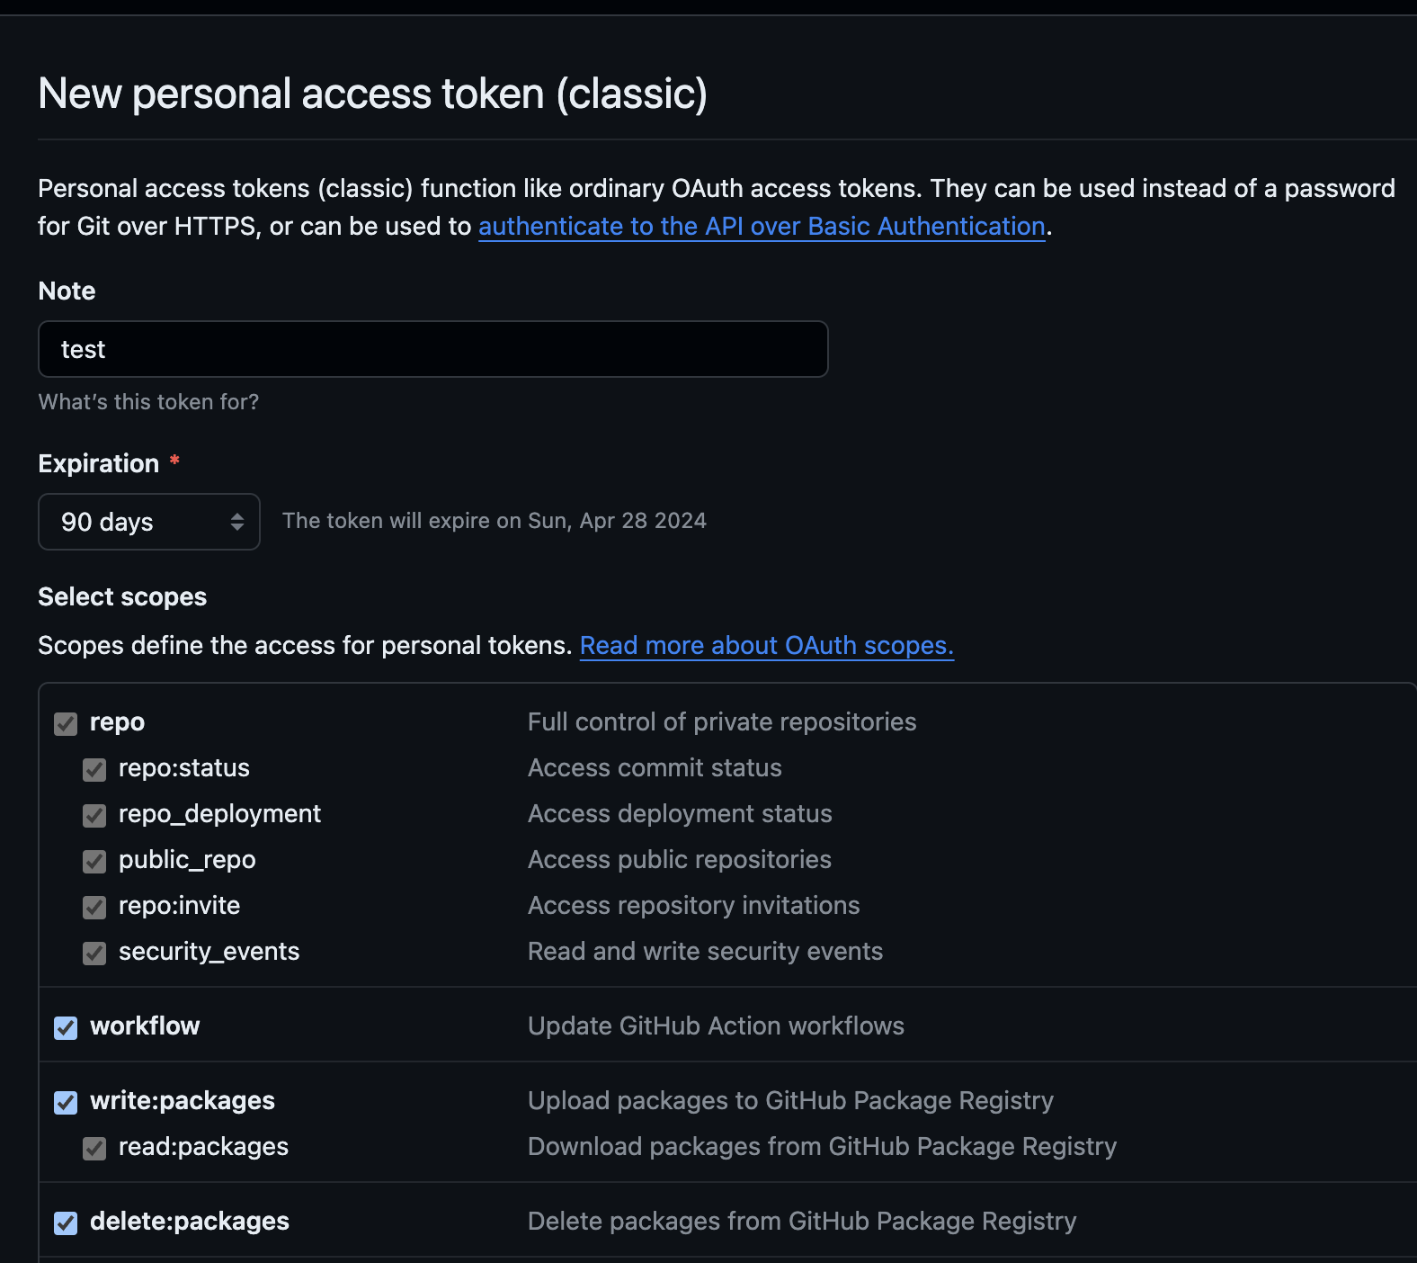Toggle the repo:invite checkbox
1417x1263 pixels.
click(x=94, y=907)
